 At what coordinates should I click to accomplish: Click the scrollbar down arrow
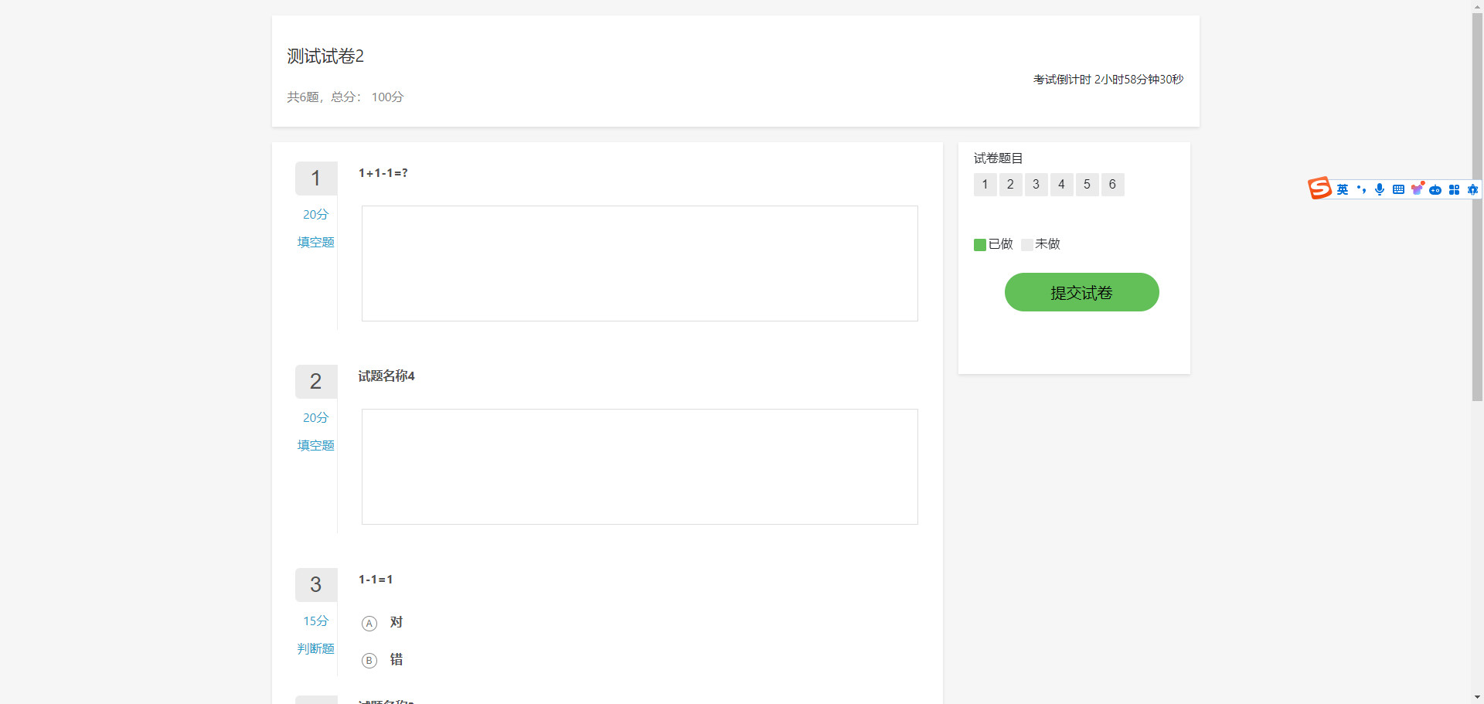click(x=1477, y=698)
